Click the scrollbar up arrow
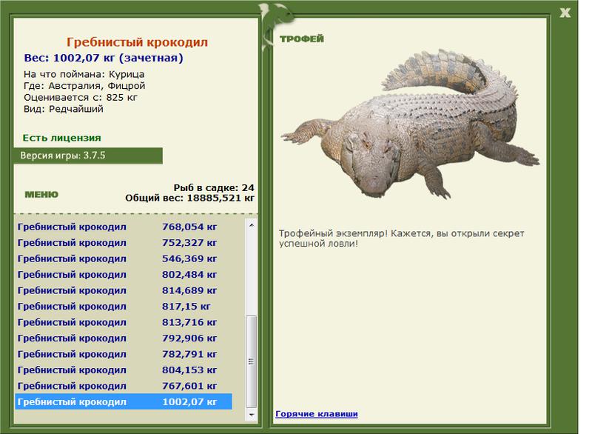The image size is (592, 434). 252,225
